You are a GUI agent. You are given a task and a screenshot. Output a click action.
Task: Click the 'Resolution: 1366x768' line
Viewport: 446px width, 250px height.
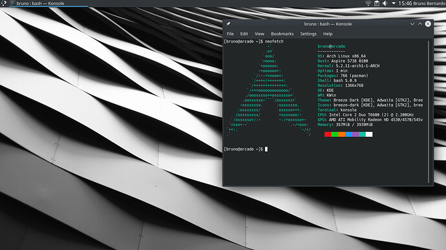click(x=341, y=85)
